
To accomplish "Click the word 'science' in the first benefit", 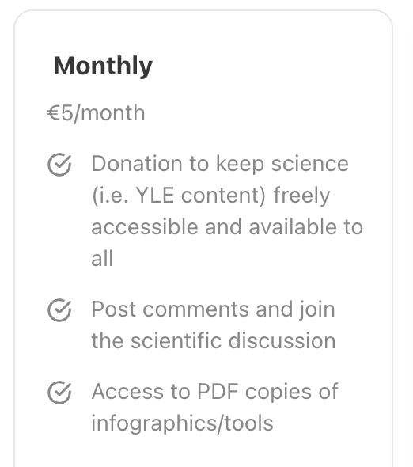I will 309,164.
